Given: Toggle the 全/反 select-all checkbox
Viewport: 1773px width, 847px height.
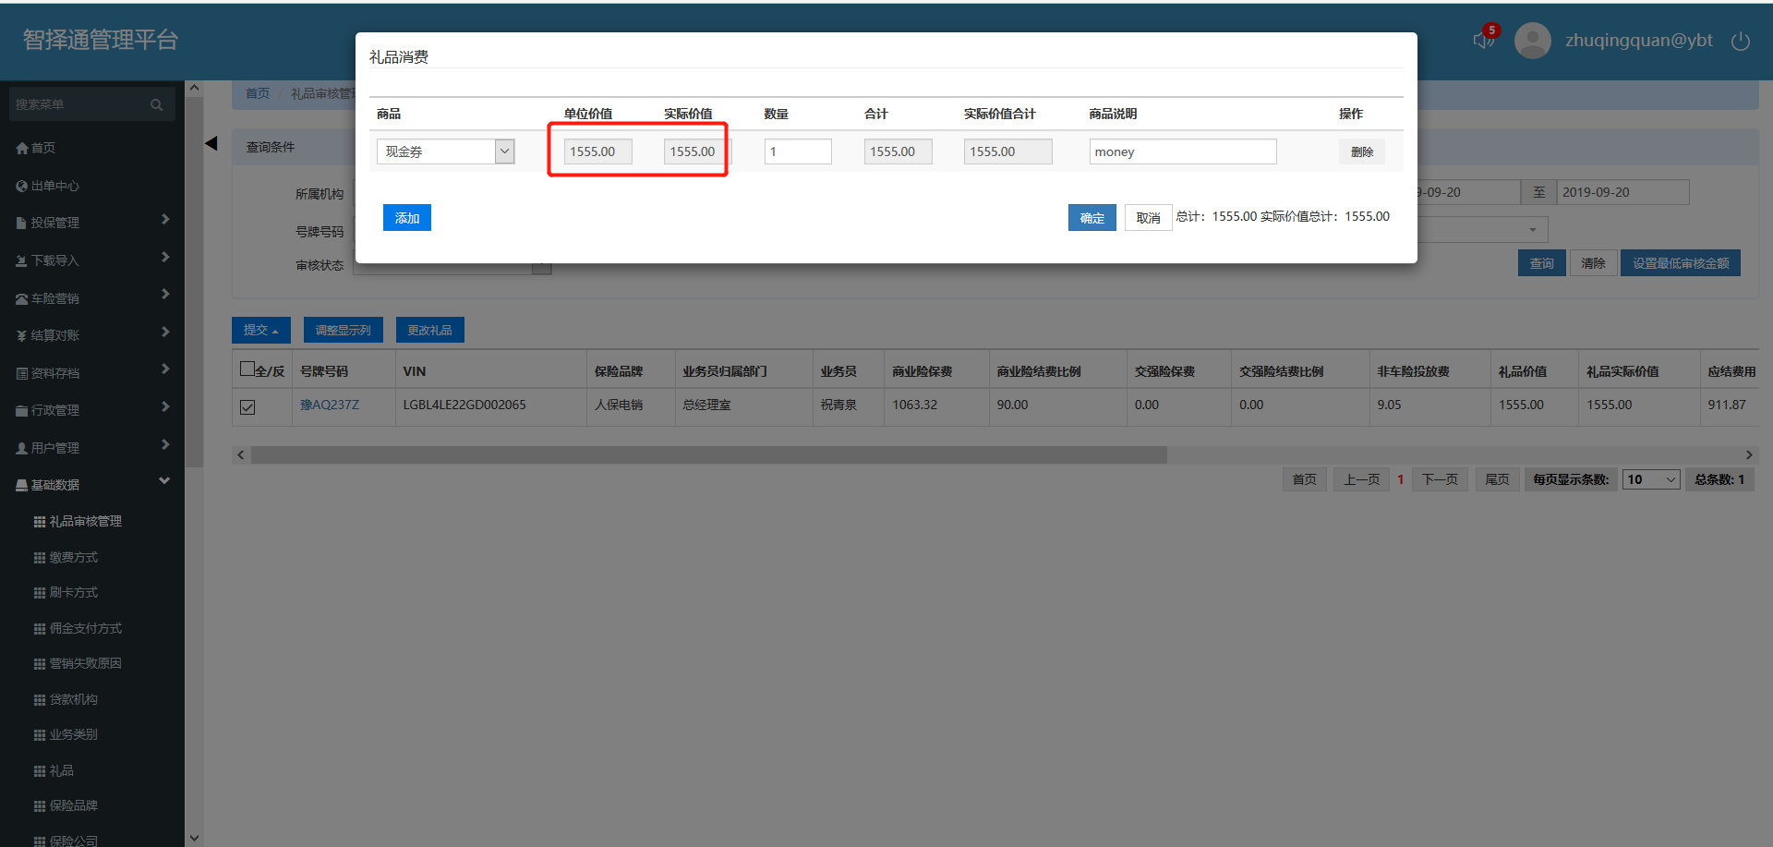Looking at the screenshot, I should 247,369.
